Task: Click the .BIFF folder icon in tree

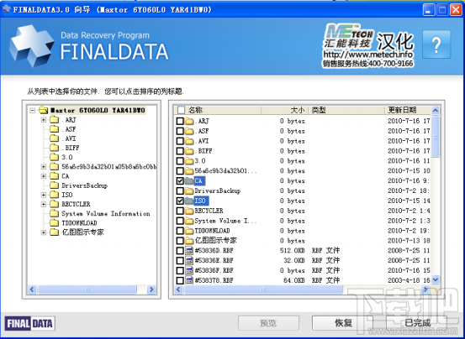Action: tap(55, 148)
